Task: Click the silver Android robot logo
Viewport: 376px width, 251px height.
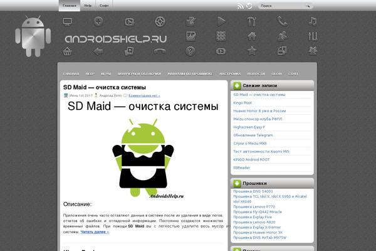Action: click(x=33, y=36)
